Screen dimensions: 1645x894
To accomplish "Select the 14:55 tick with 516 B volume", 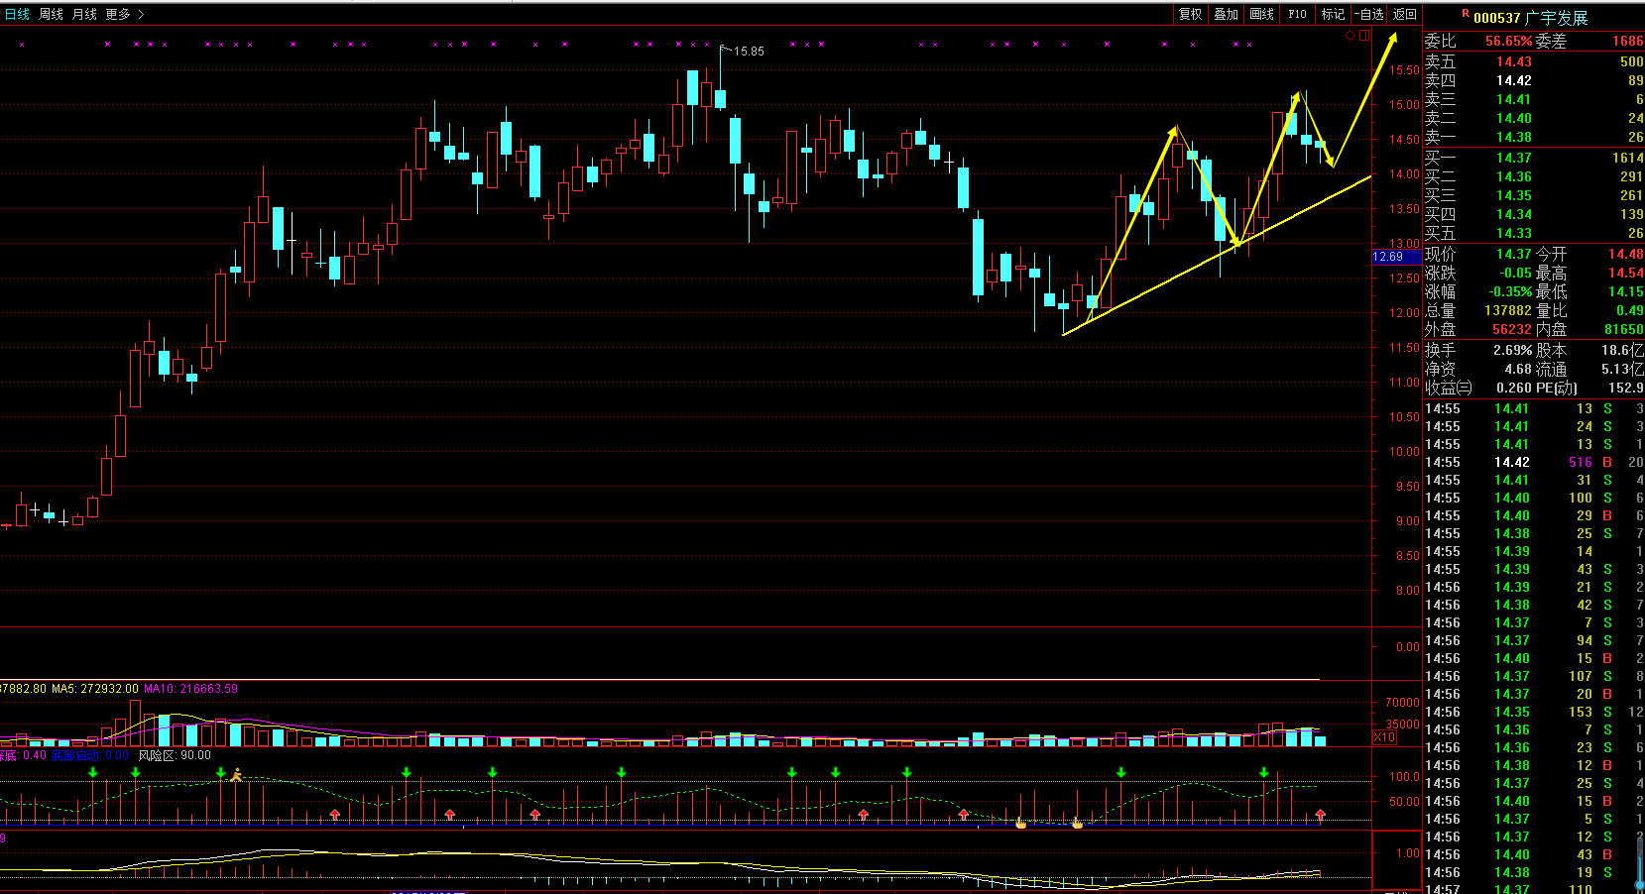I will point(1534,462).
